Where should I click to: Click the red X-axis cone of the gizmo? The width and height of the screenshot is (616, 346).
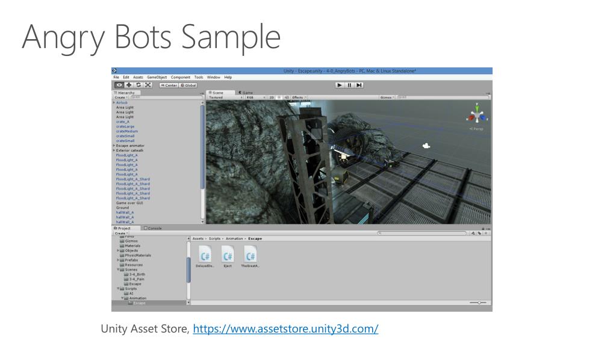pos(471,118)
